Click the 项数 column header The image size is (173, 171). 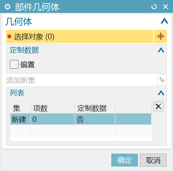[52, 108]
